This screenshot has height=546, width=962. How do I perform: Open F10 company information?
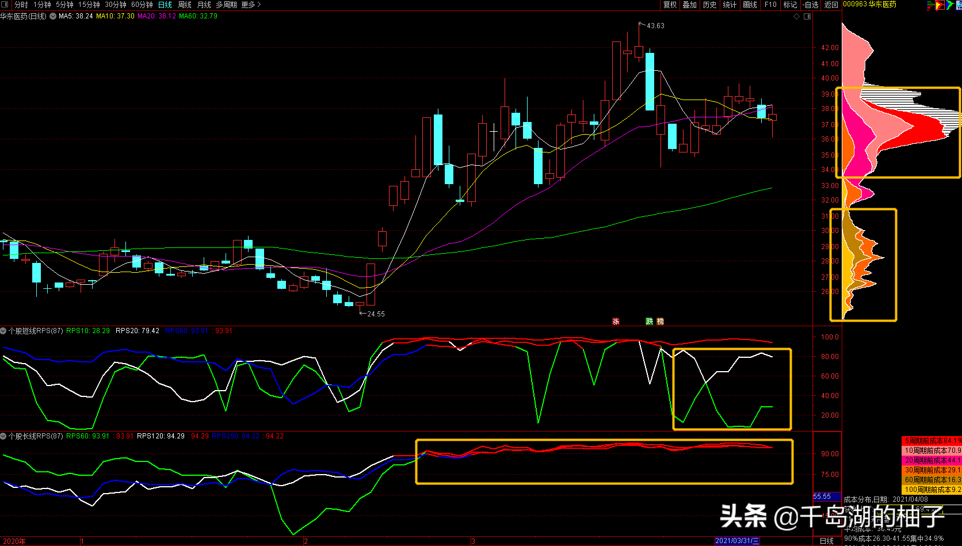(770, 5)
